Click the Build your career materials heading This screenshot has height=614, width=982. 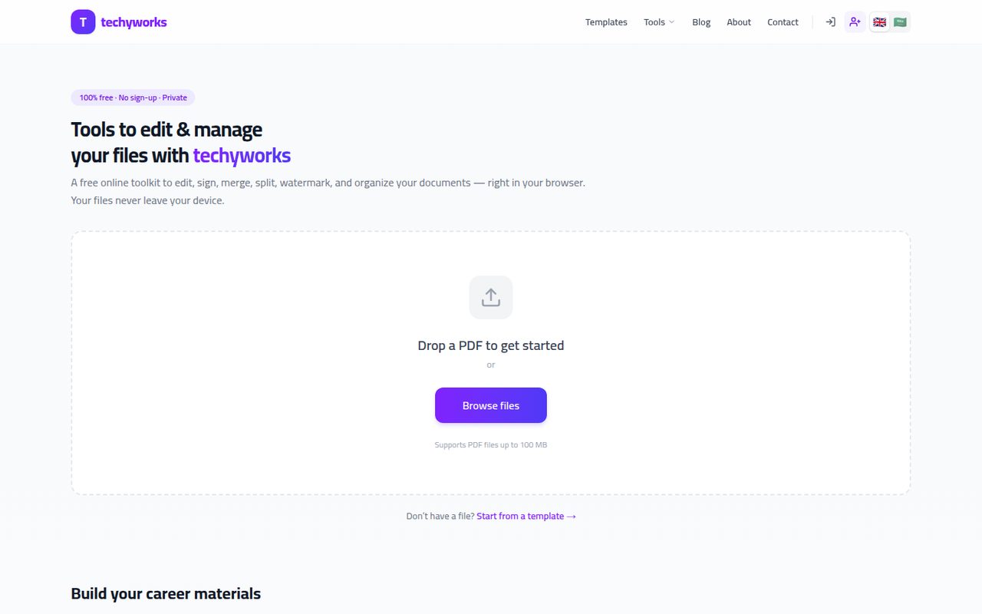[166, 593]
